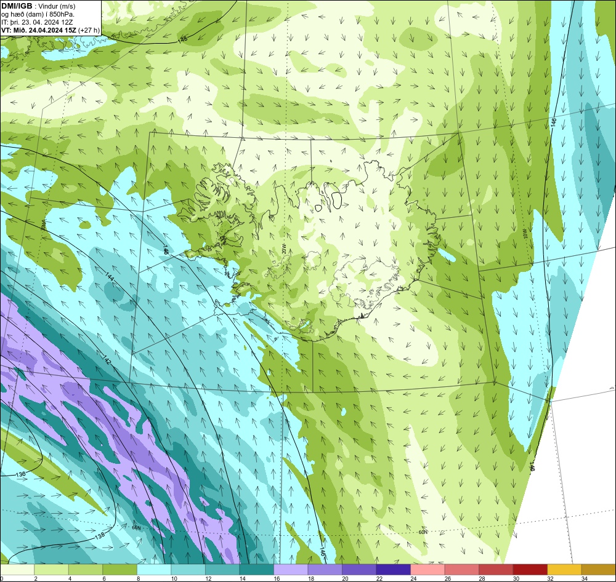Select the 6–8 m/s dark green legend swatch
Image resolution: width=616 pixels, height=582 pixels.
(x=120, y=570)
